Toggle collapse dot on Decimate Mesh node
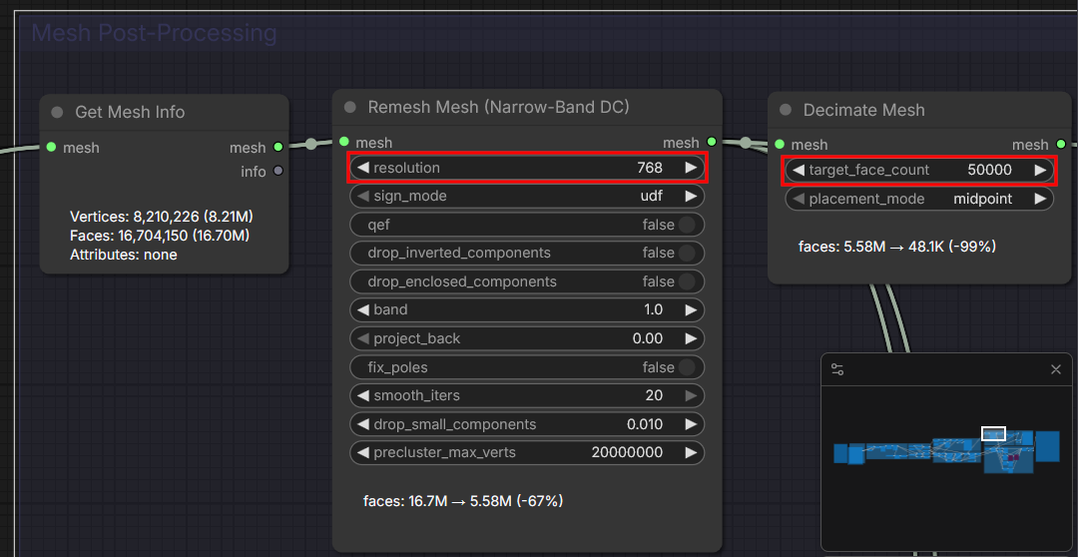 tap(786, 110)
